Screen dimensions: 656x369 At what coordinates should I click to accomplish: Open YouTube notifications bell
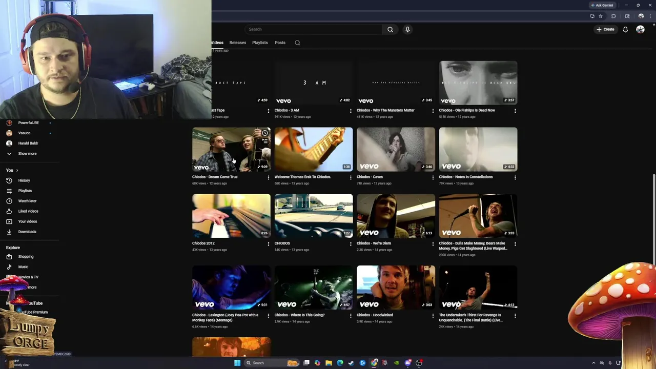tap(625, 29)
